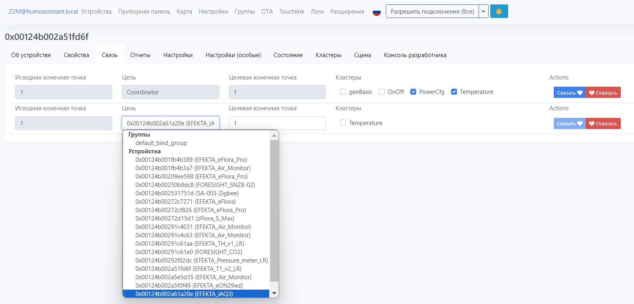Open the Touchlink page
The width and height of the screenshot is (634, 304).
[x=292, y=12]
